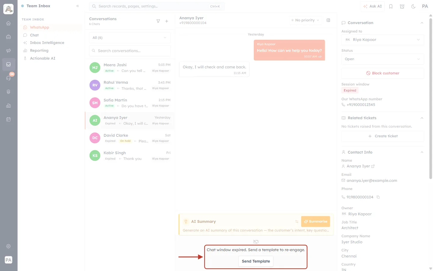Select Chat in Team Inbox menu

[52, 35]
